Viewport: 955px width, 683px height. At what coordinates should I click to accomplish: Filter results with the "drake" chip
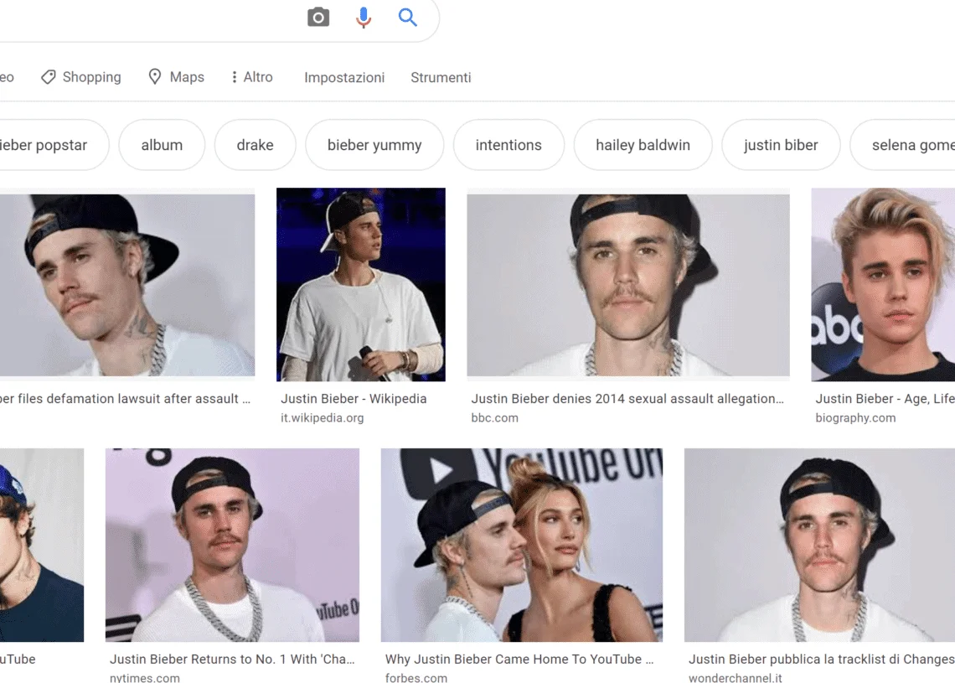point(255,145)
